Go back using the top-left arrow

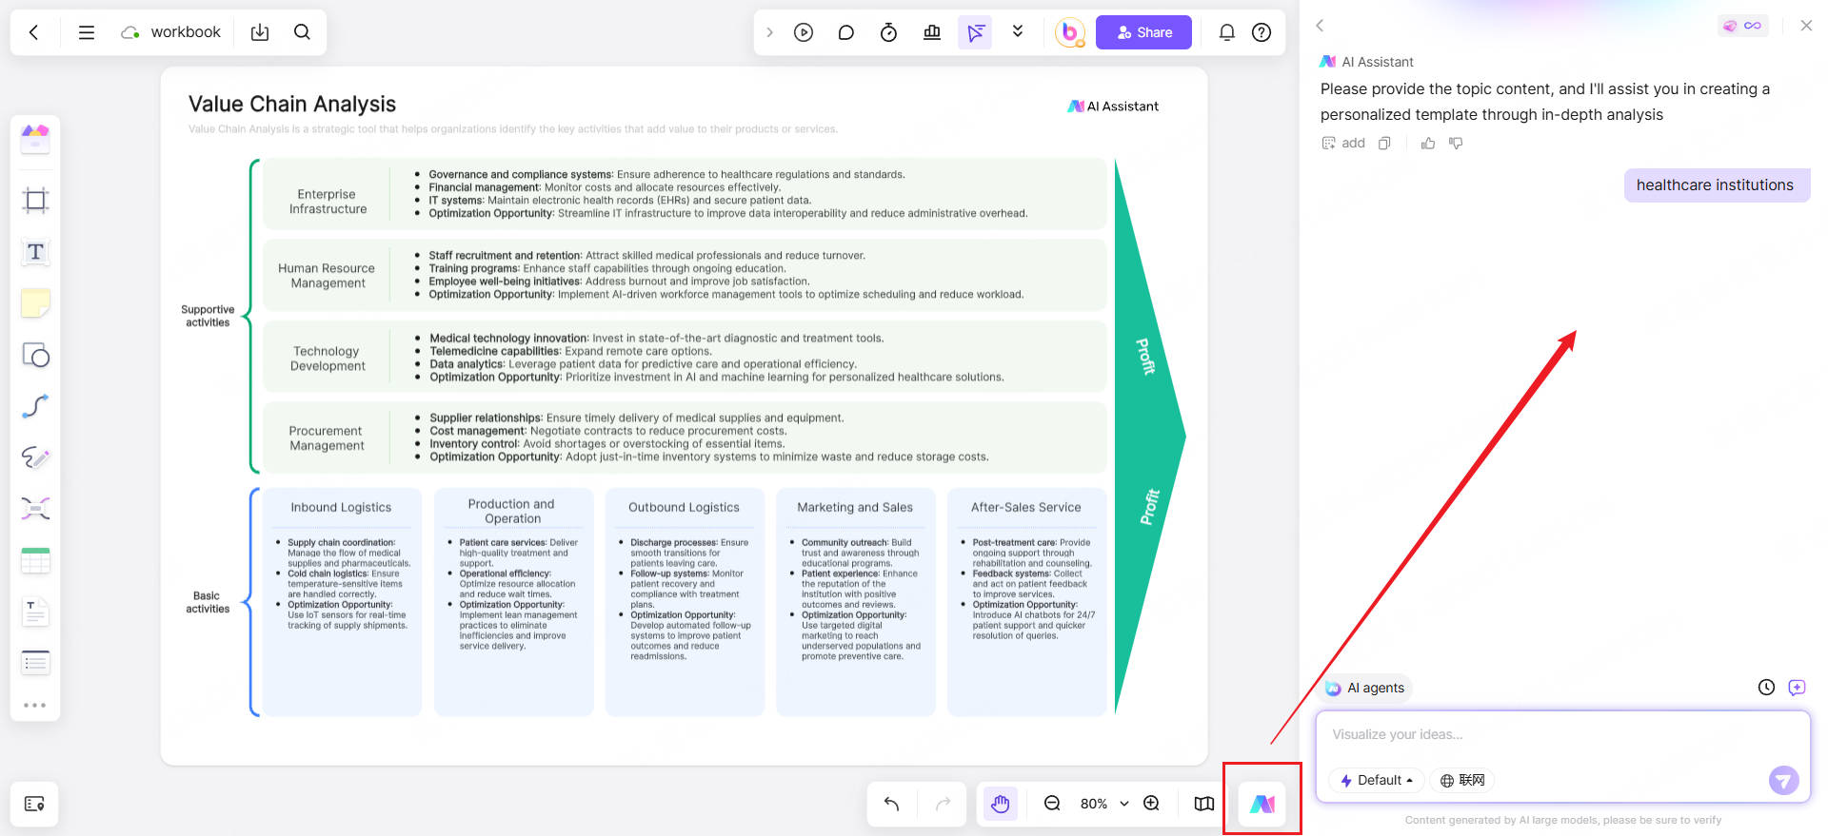[34, 32]
